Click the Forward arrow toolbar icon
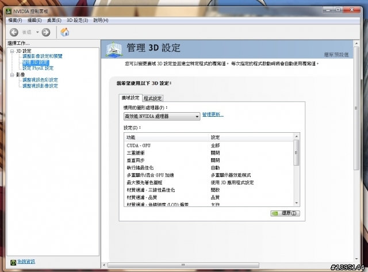This screenshot has width=368, height=272. click(46, 32)
